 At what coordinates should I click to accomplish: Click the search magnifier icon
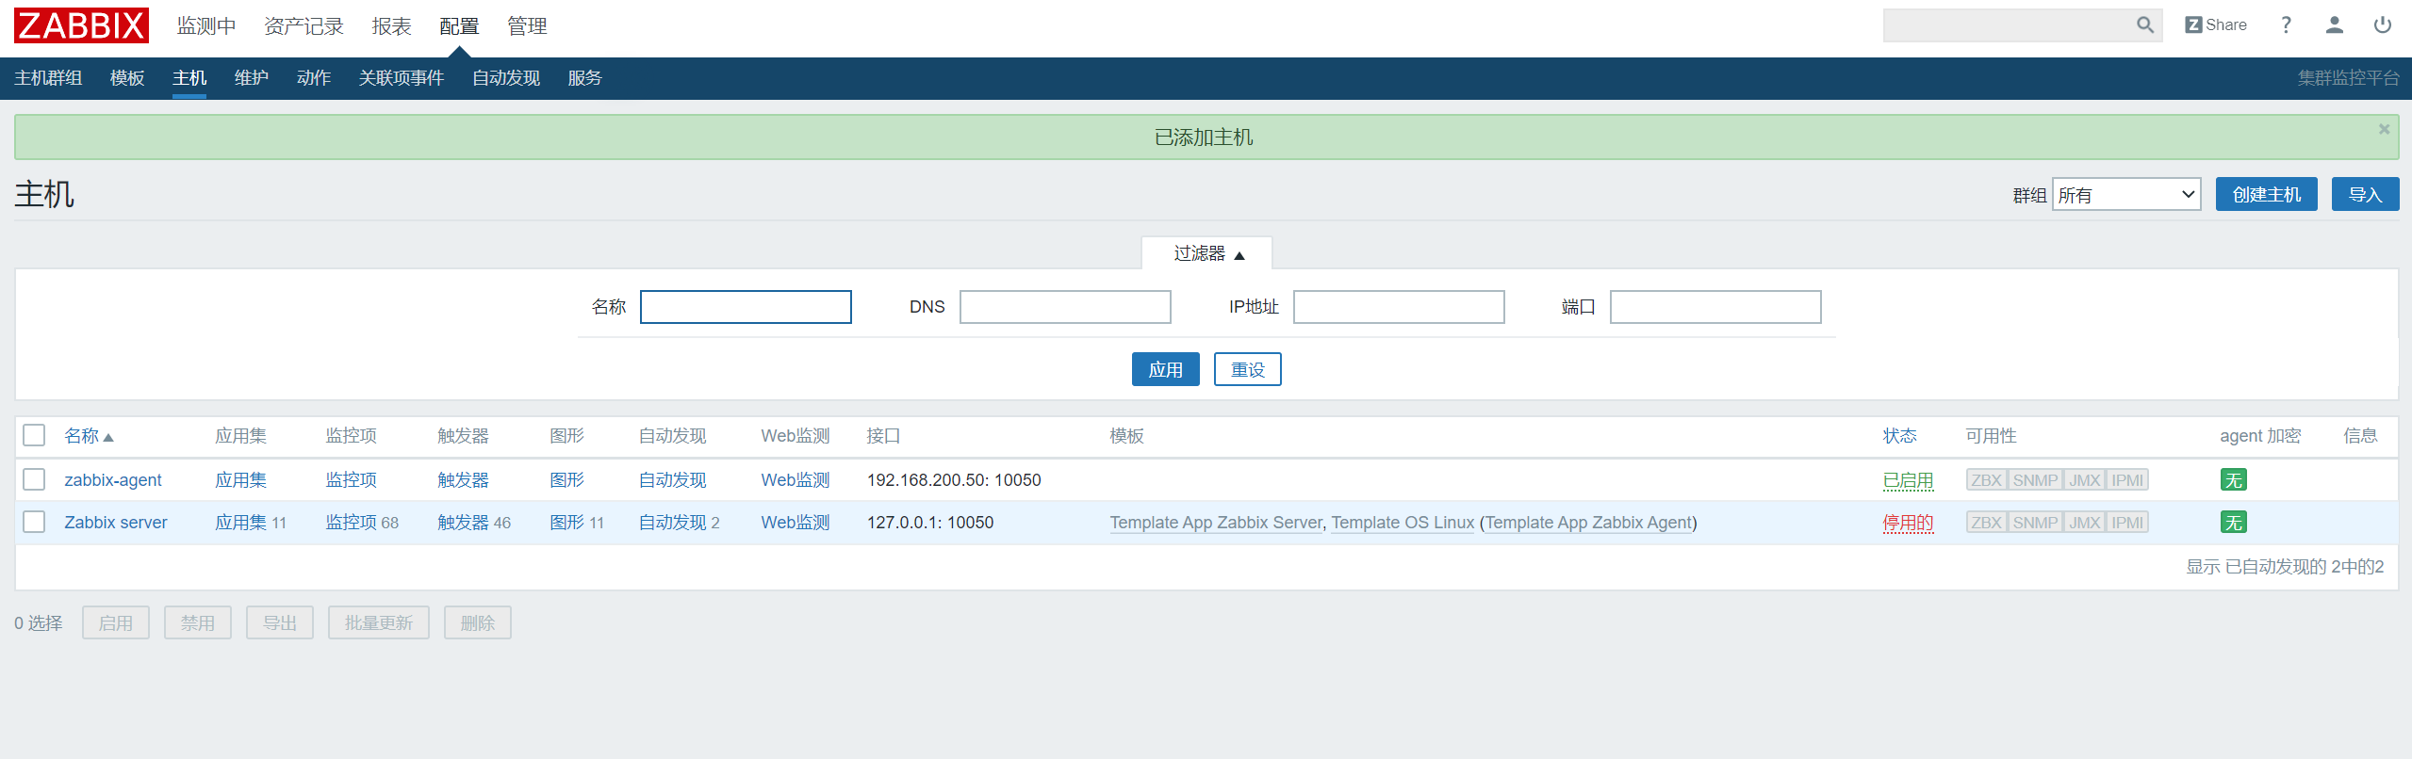click(x=2145, y=25)
